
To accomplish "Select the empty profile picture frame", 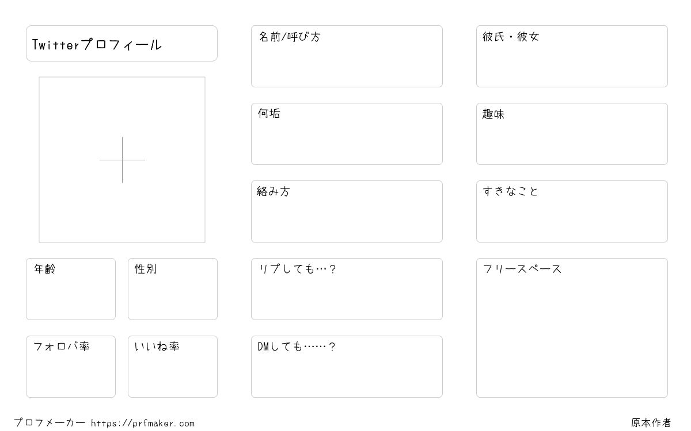I will [x=122, y=160].
